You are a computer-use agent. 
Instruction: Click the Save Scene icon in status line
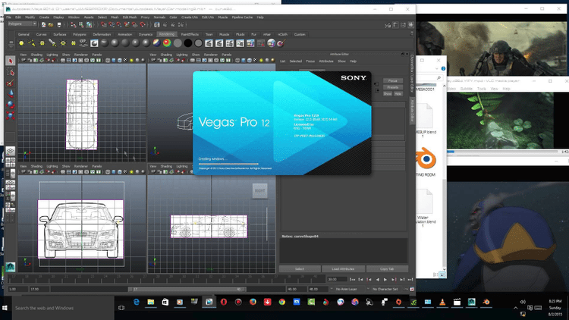click(x=59, y=25)
